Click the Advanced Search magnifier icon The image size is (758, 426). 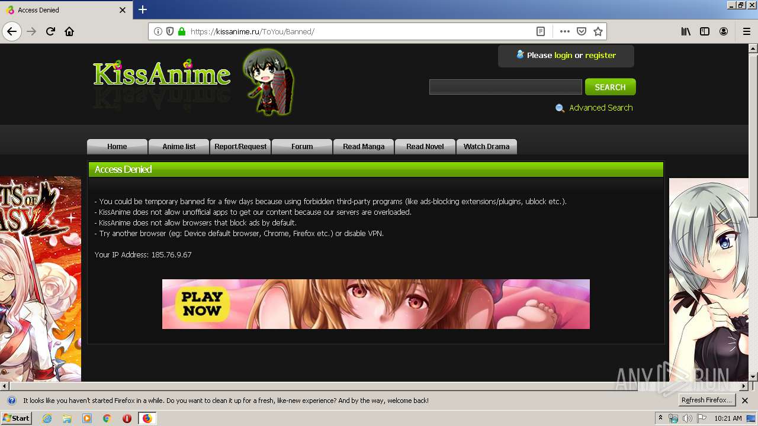click(x=560, y=108)
